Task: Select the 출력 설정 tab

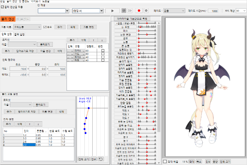Action: [19, 34]
